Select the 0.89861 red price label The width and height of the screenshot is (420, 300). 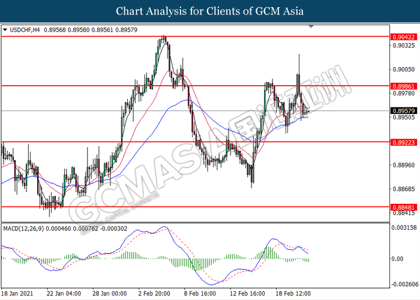tap(403, 86)
